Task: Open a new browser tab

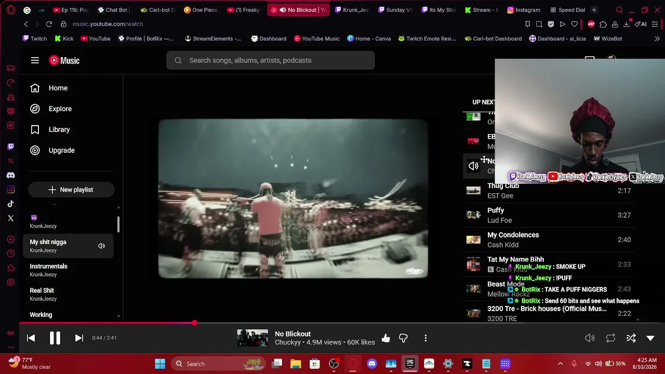Action: point(594,10)
